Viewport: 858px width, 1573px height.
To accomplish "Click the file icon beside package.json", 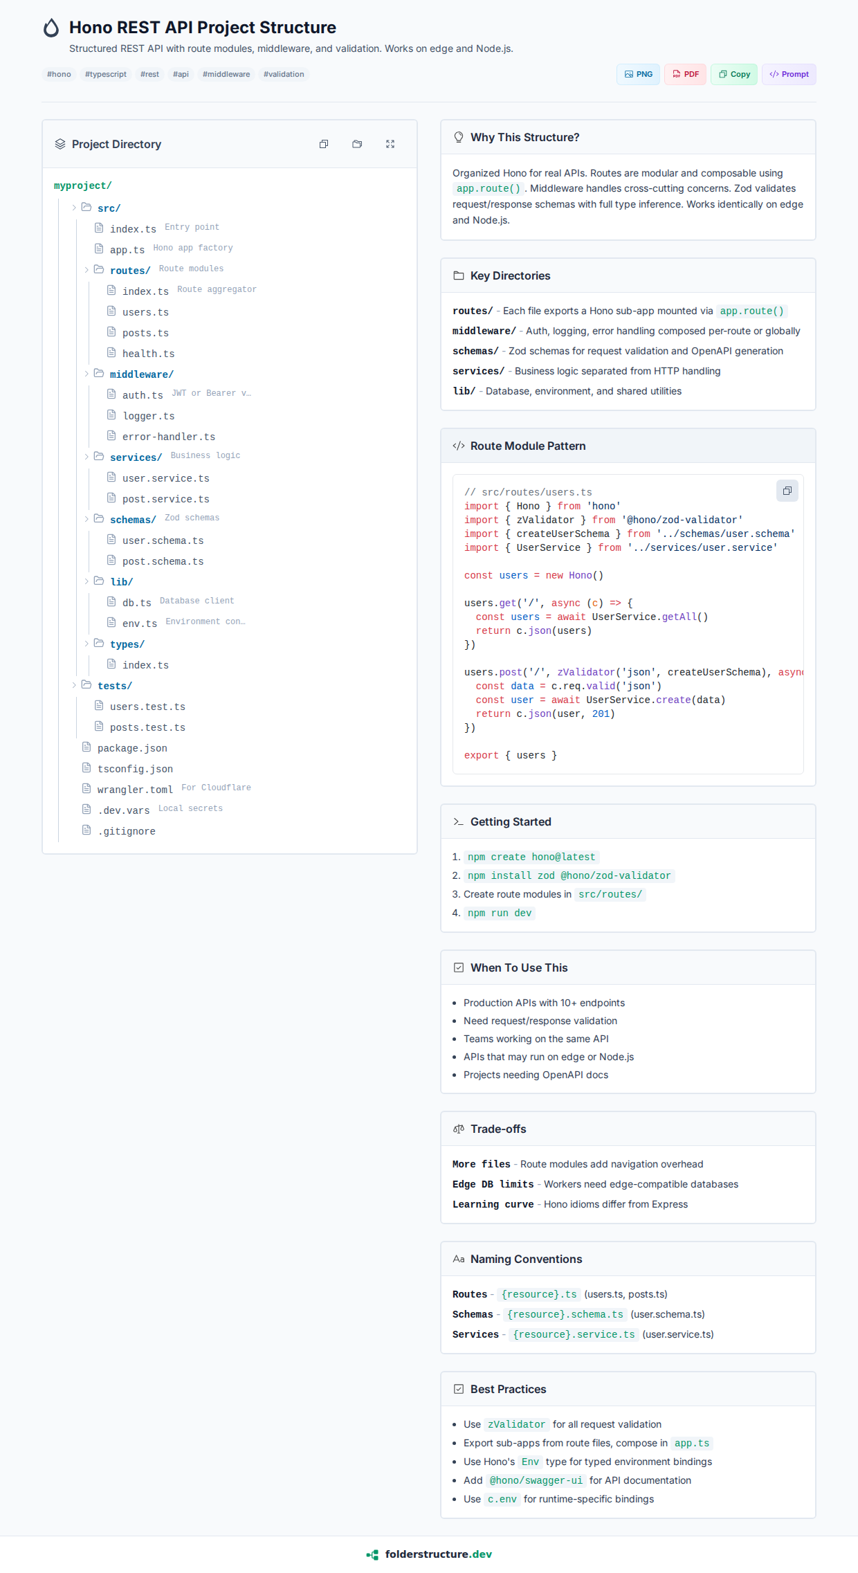I will pos(86,747).
